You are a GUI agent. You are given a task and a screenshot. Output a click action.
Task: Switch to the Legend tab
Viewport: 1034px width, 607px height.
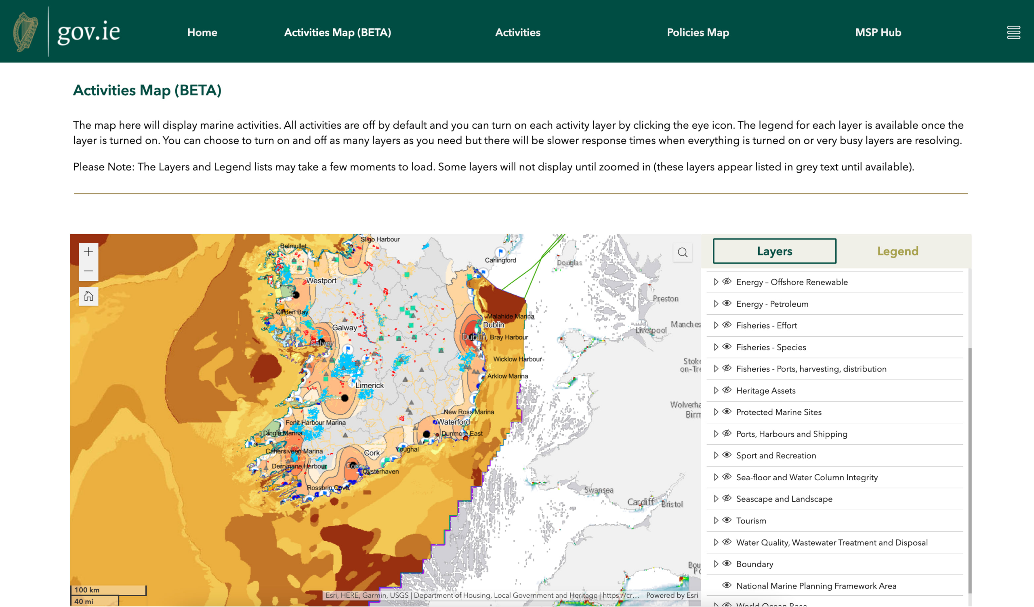pyautogui.click(x=897, y=251)
